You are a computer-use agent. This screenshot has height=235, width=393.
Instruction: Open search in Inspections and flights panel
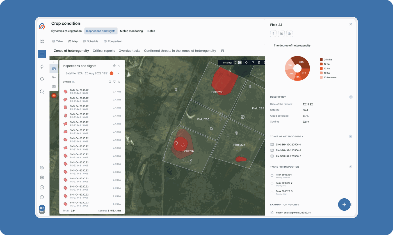point(110,82)
